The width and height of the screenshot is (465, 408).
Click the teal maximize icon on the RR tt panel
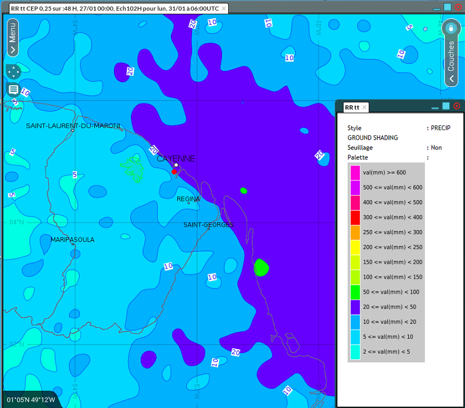point(446,106)
